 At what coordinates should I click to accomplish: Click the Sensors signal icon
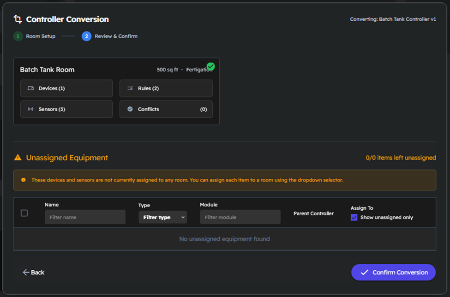pyautogui.click(x=30, y=109)
